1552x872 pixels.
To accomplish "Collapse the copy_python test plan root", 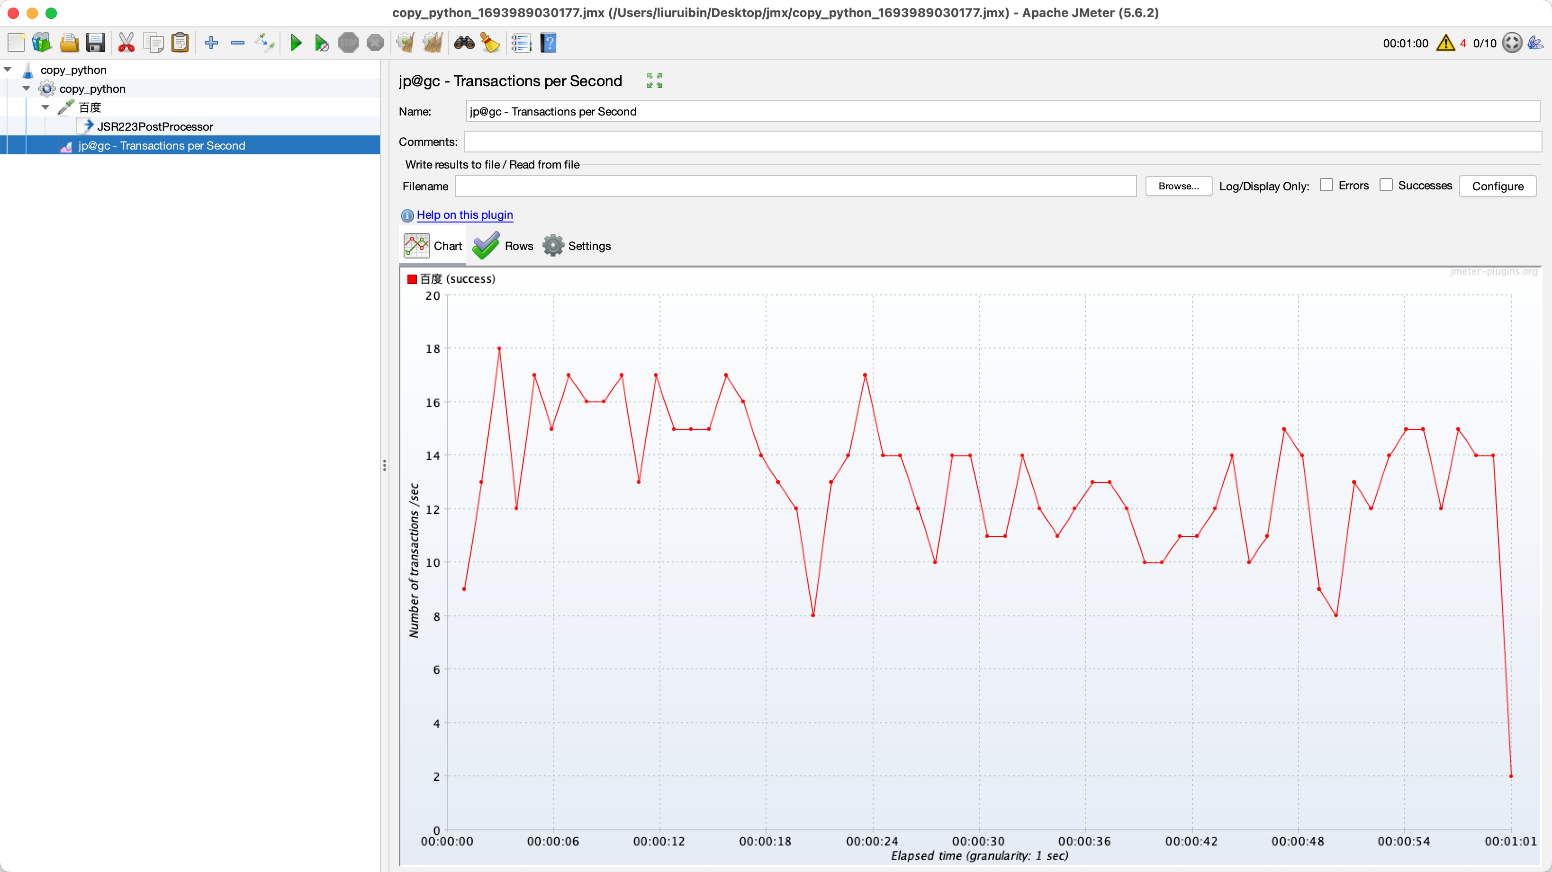I will click(8, 70).
